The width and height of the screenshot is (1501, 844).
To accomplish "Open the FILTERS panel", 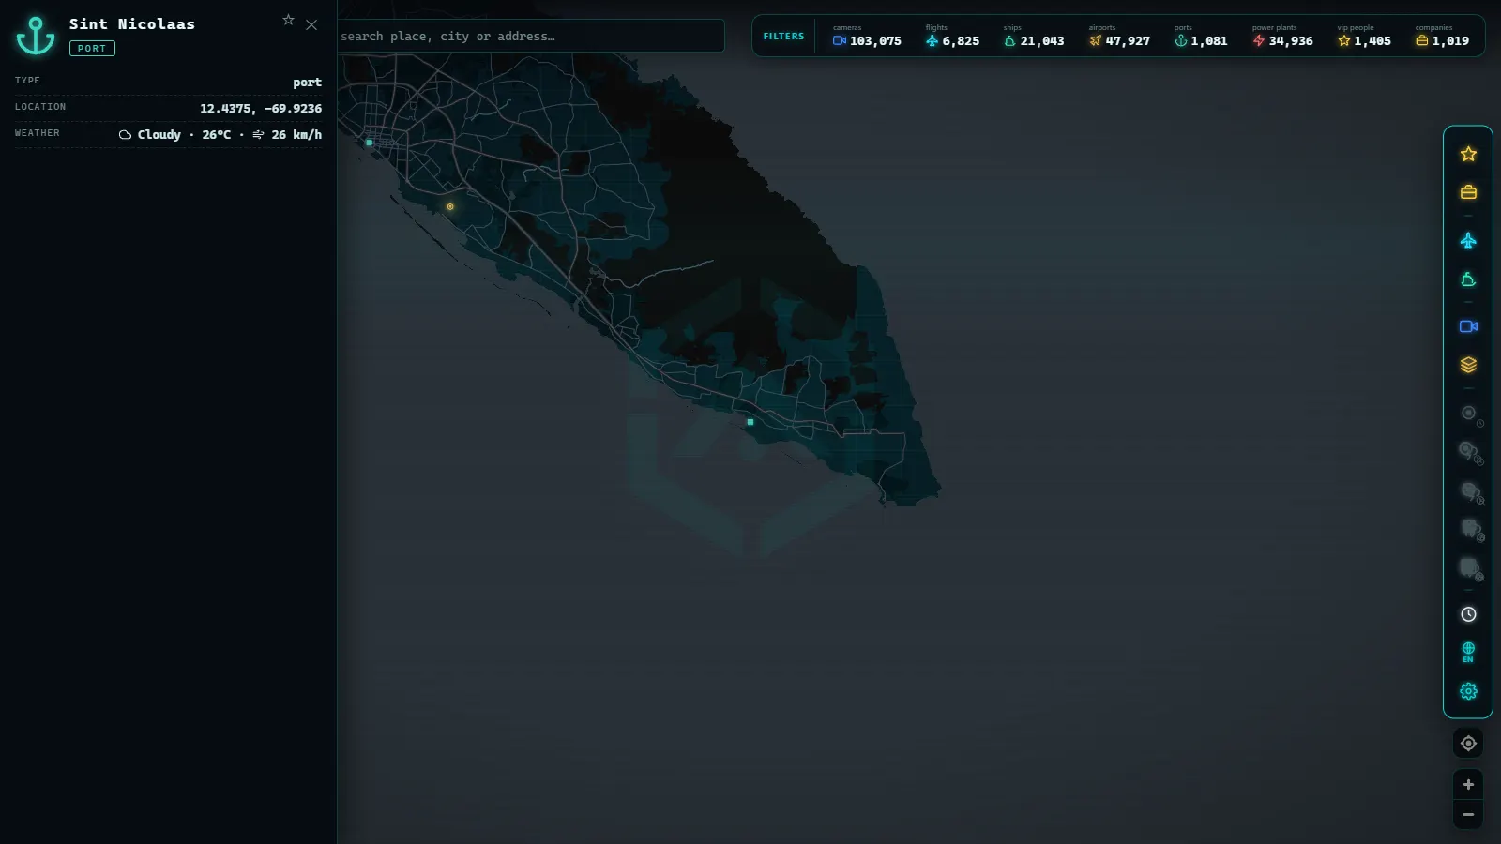I will (783, 37).
